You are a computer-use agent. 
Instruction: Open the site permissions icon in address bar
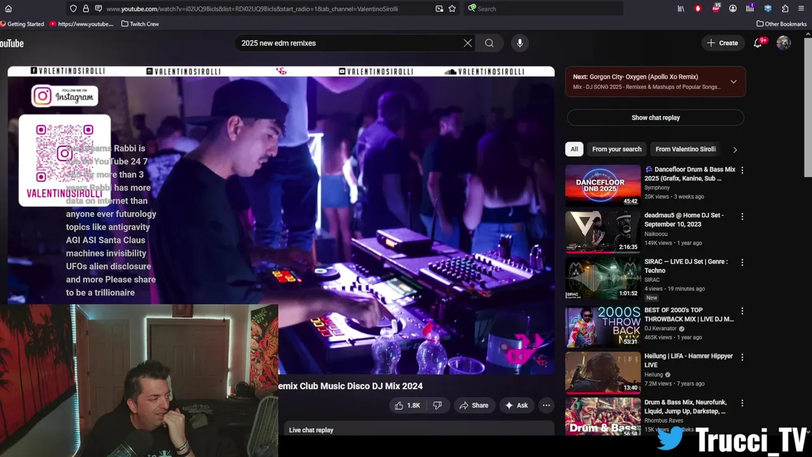coord(98,9)
